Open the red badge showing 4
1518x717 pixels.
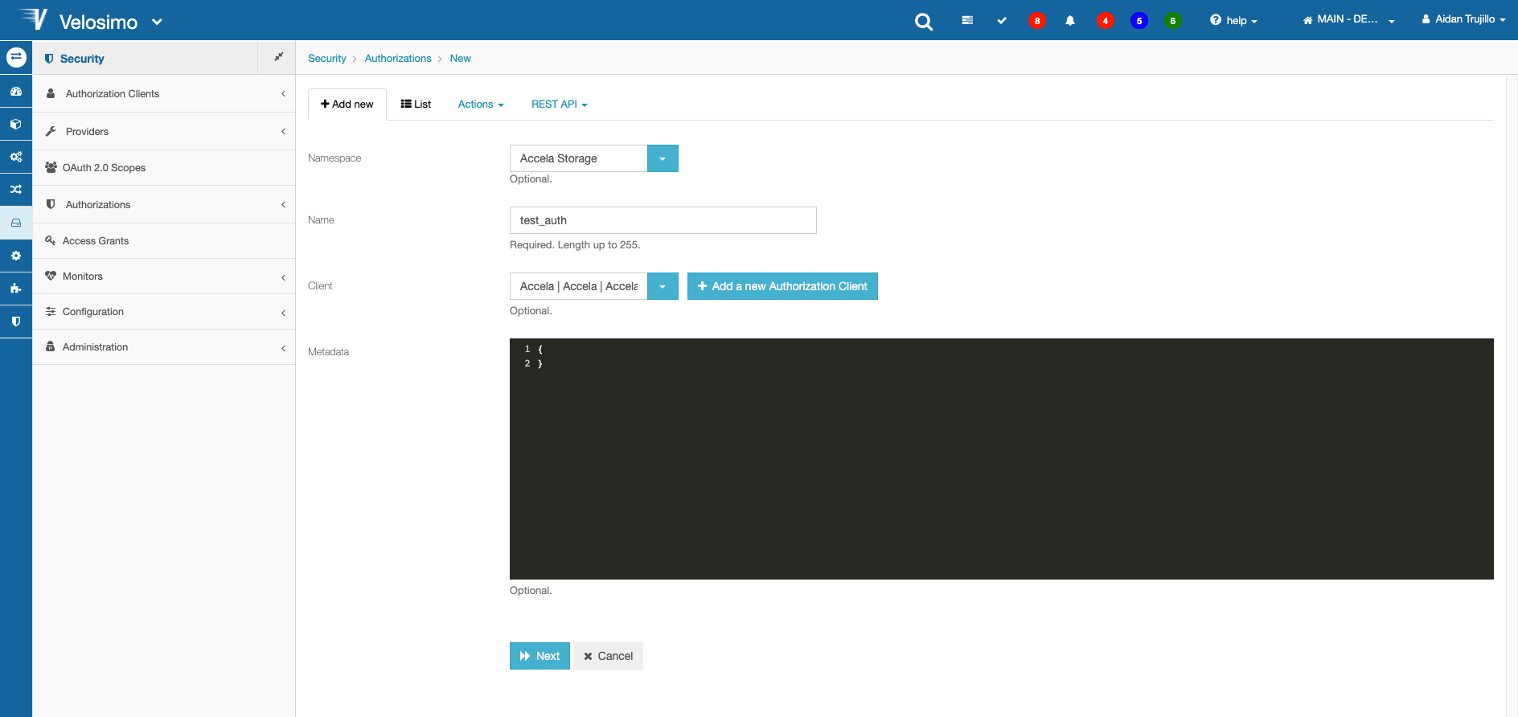coord(1106,21)
